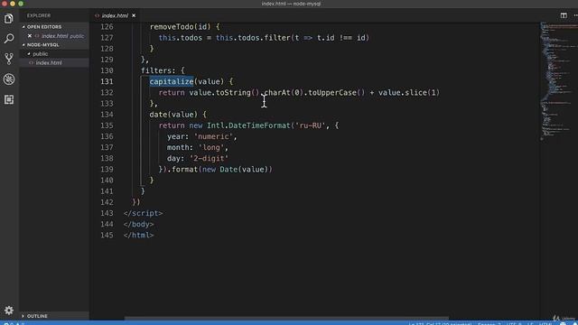578x325 pixels.
Task: Open the Source Control view
Action: 9,59
